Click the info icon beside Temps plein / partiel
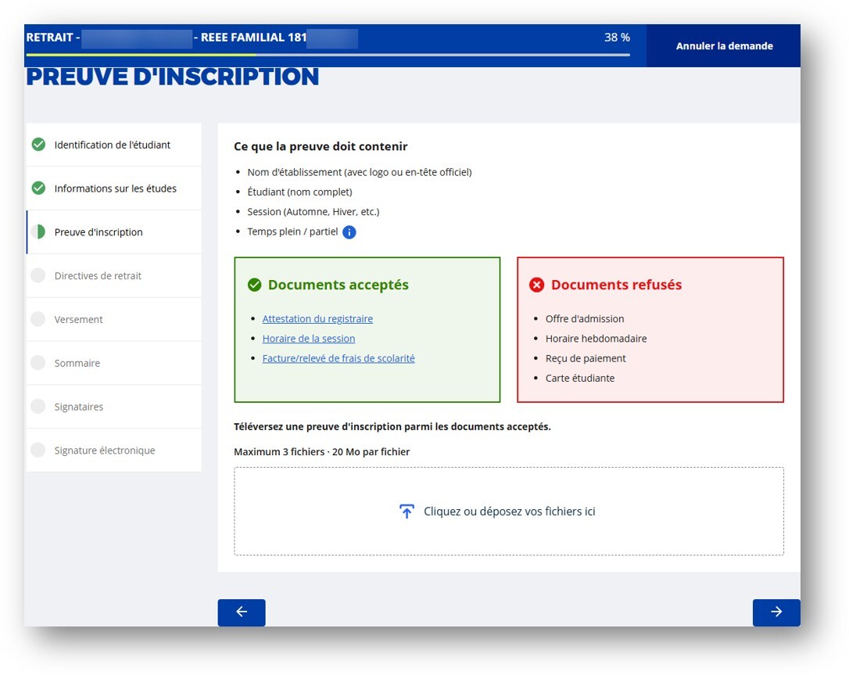 click(349, 232)
